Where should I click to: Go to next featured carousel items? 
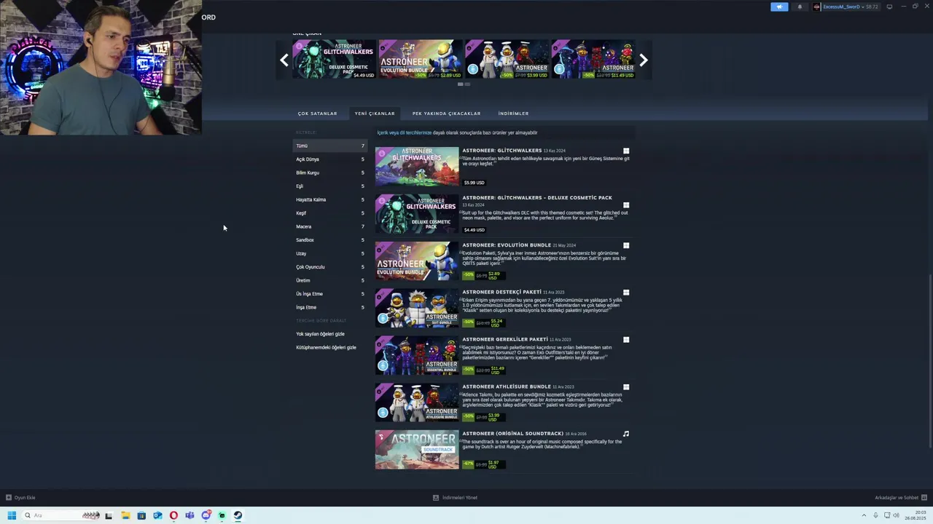[643, 60]
